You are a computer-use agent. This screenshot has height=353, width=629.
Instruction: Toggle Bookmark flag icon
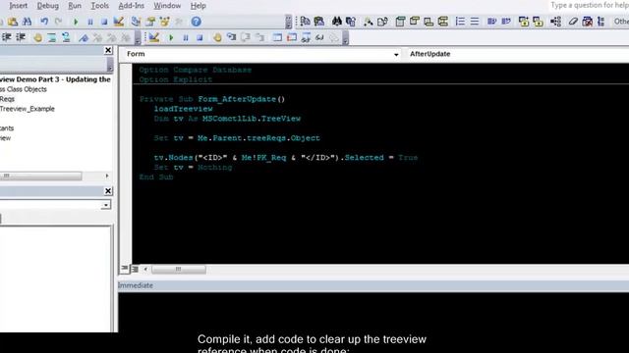[x=84, y=37]
